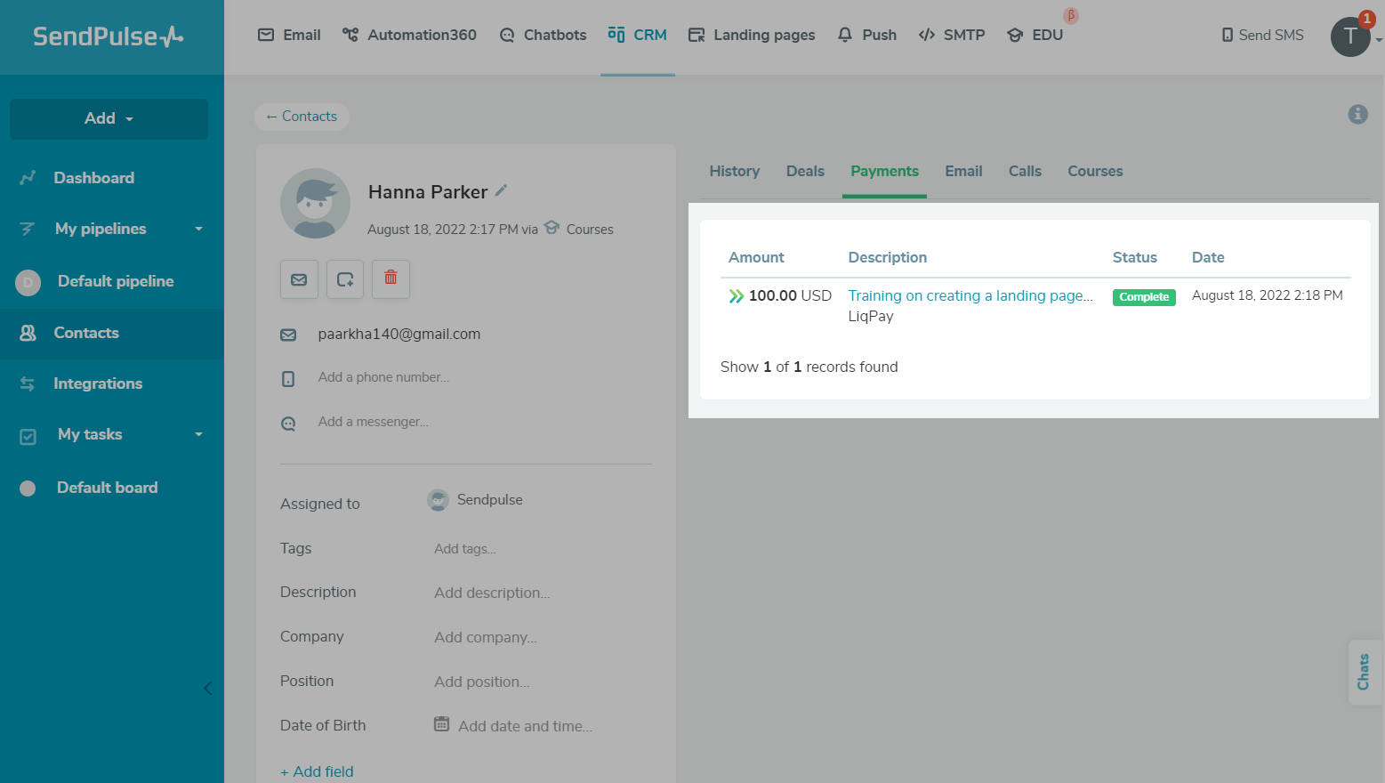The image size is (1385, 783).
Task: Click the calendar icon for Date of Birth
Action: (x=441, y=724)
